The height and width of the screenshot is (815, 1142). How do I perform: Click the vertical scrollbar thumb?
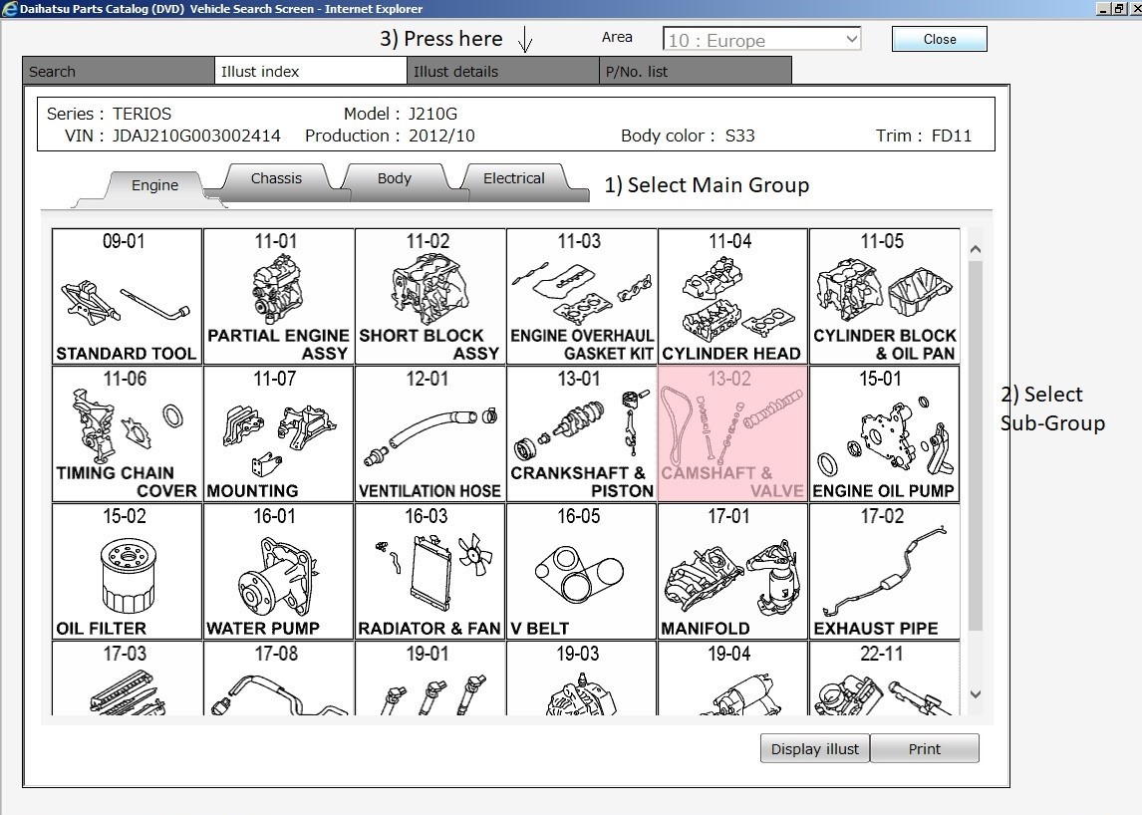976,445
